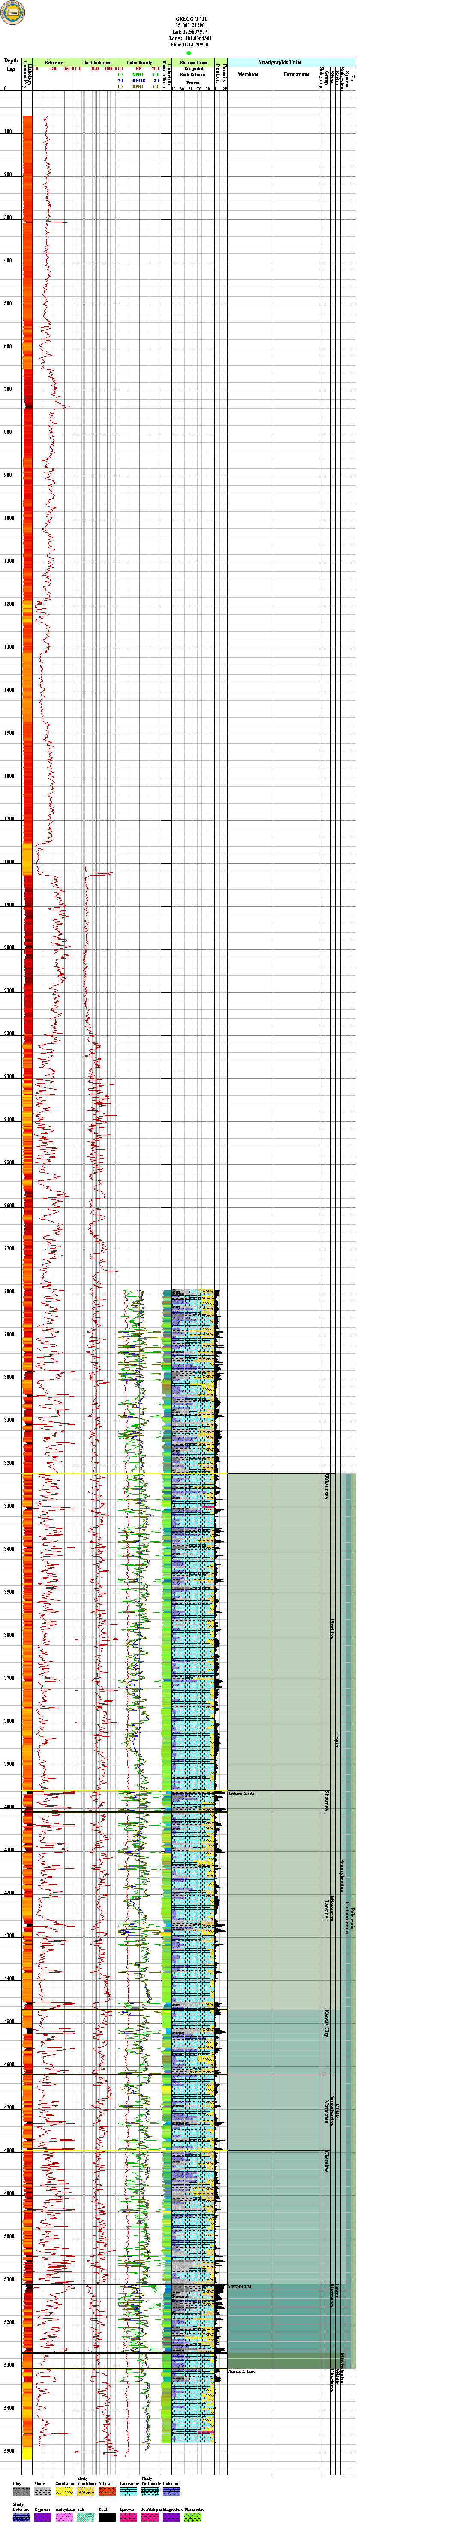Select the RHOB curve label
The image size is (463, 2528).
coord(138,80)
